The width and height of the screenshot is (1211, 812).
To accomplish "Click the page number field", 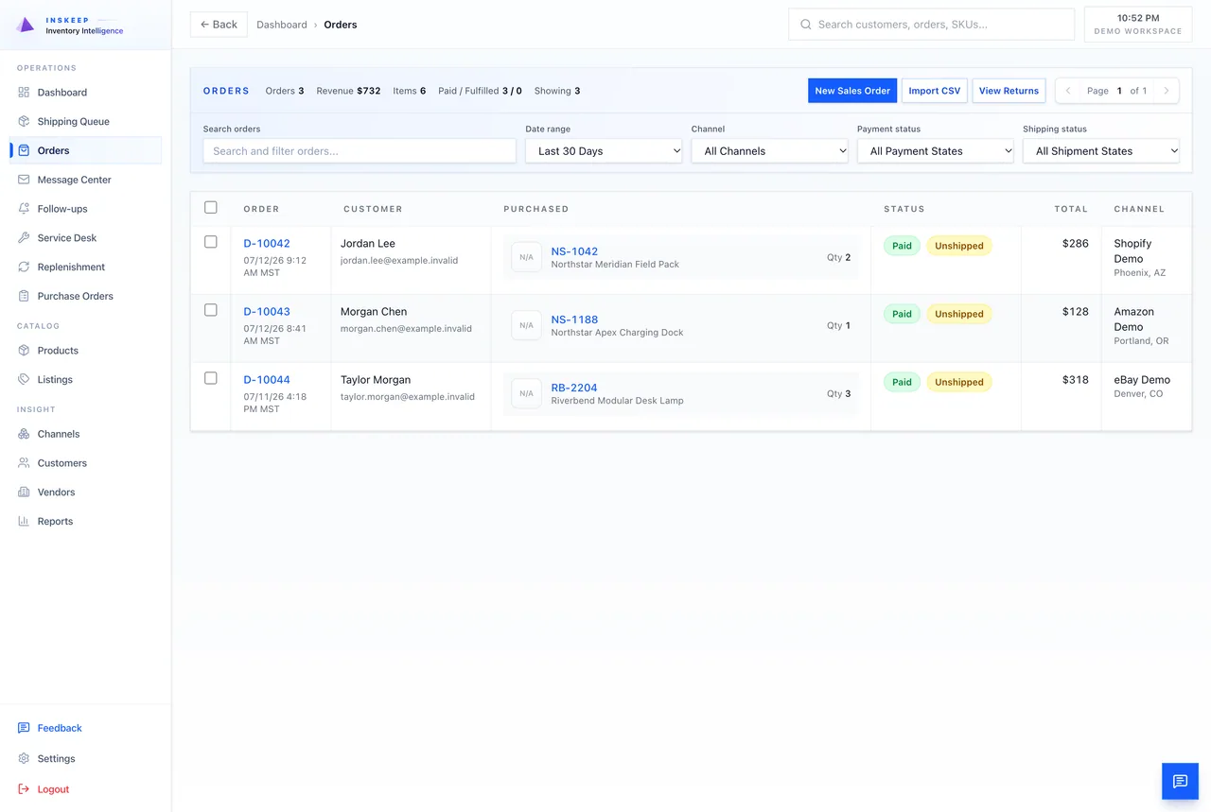I will 1119,91.
